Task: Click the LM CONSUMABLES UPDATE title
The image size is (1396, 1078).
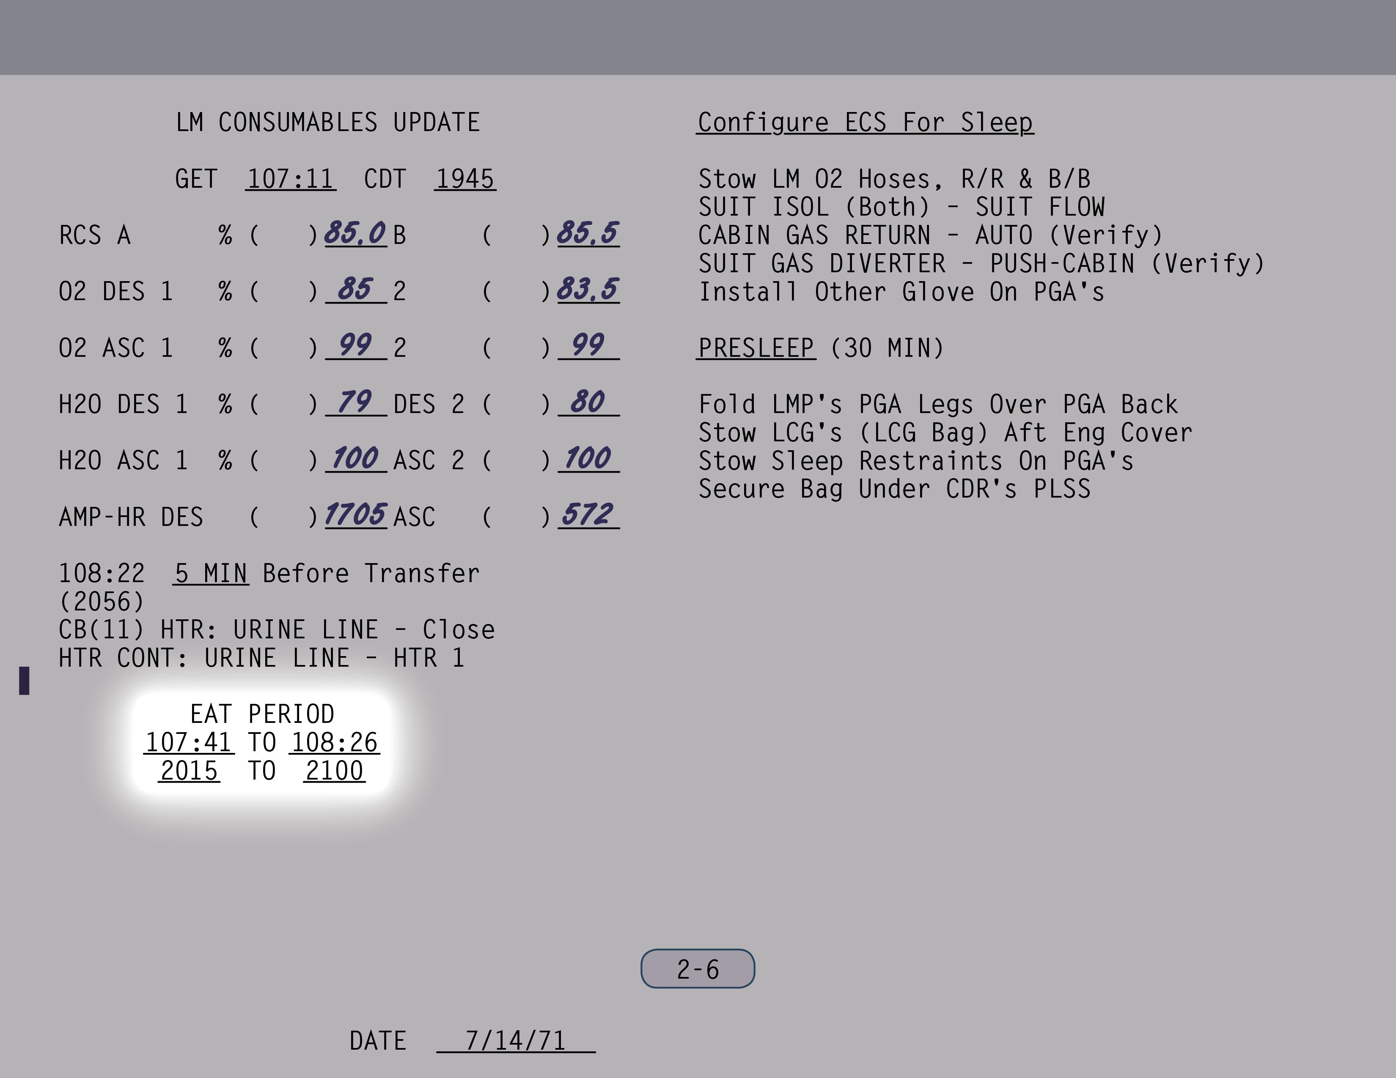Action: tap(328, 123)
